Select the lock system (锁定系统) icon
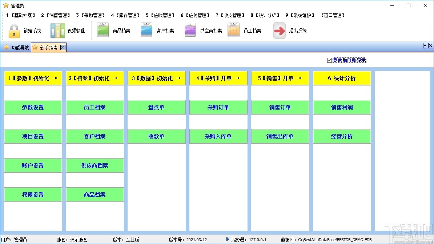 [x=14, y=31]
